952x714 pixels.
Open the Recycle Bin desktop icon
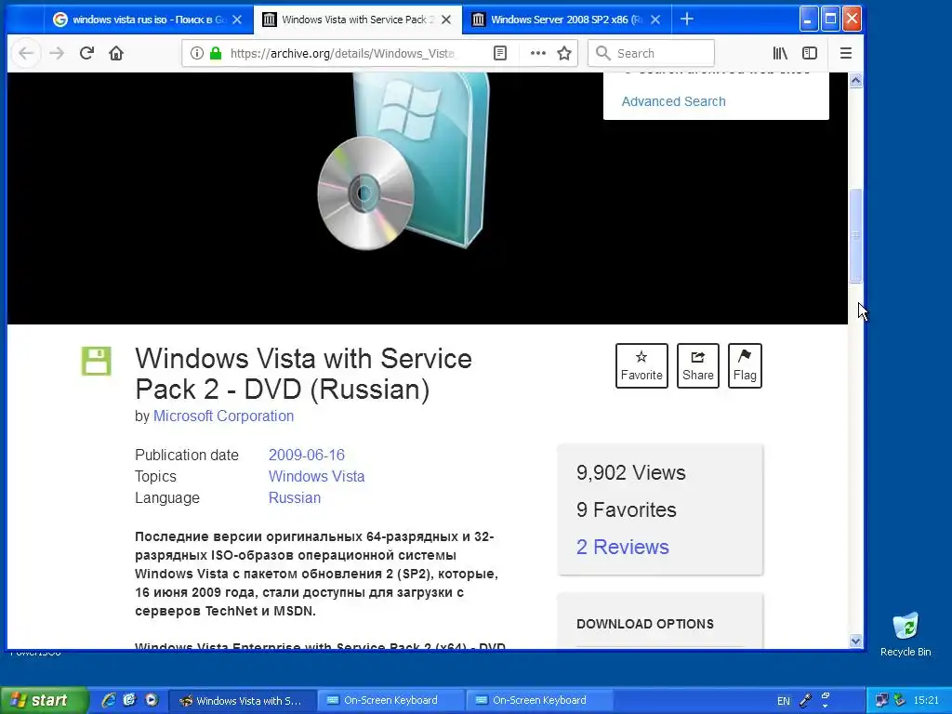pyautogui.click(x=906, y=634)
